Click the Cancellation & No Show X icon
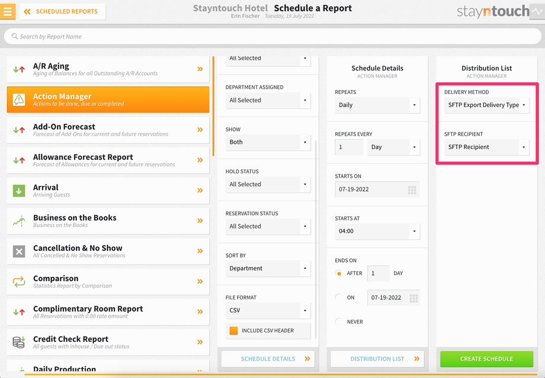This screenshot has height=378, width=545. (19, 251)
